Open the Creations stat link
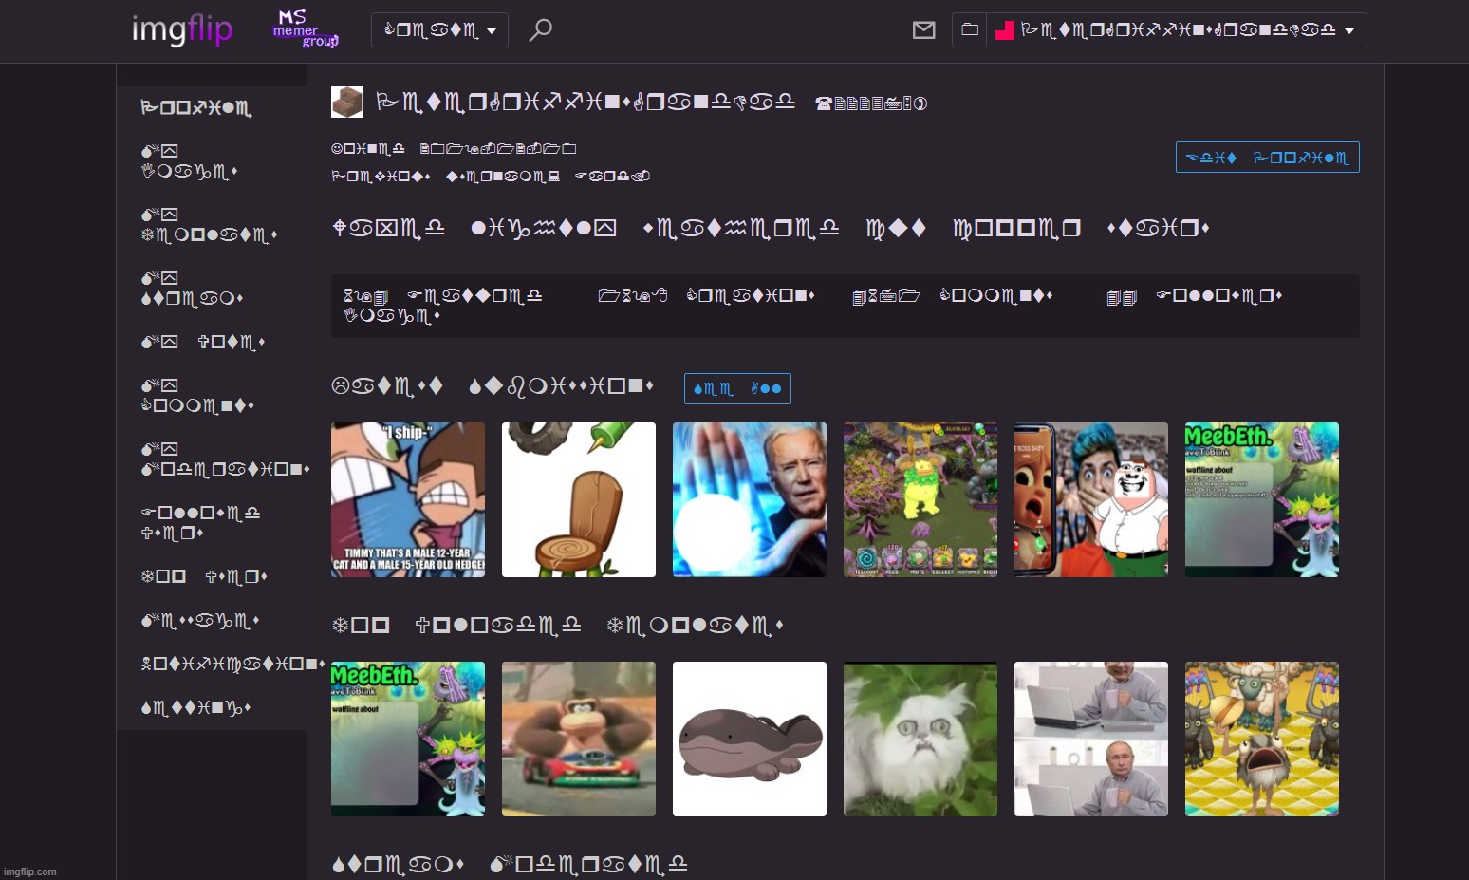The width and height of the screenshot is (1469, 880). tap(706, 295)
